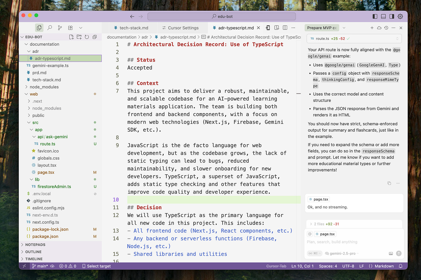Add context with the @ button

310,234
